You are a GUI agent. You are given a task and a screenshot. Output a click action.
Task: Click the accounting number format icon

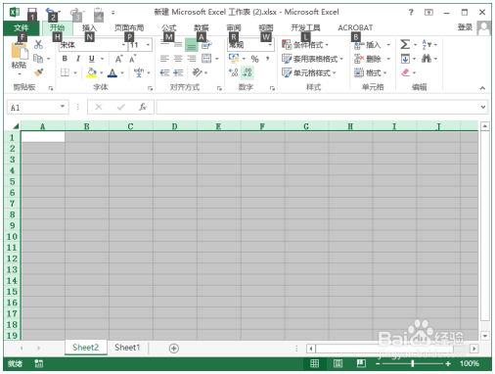click(x=234, y=59)
